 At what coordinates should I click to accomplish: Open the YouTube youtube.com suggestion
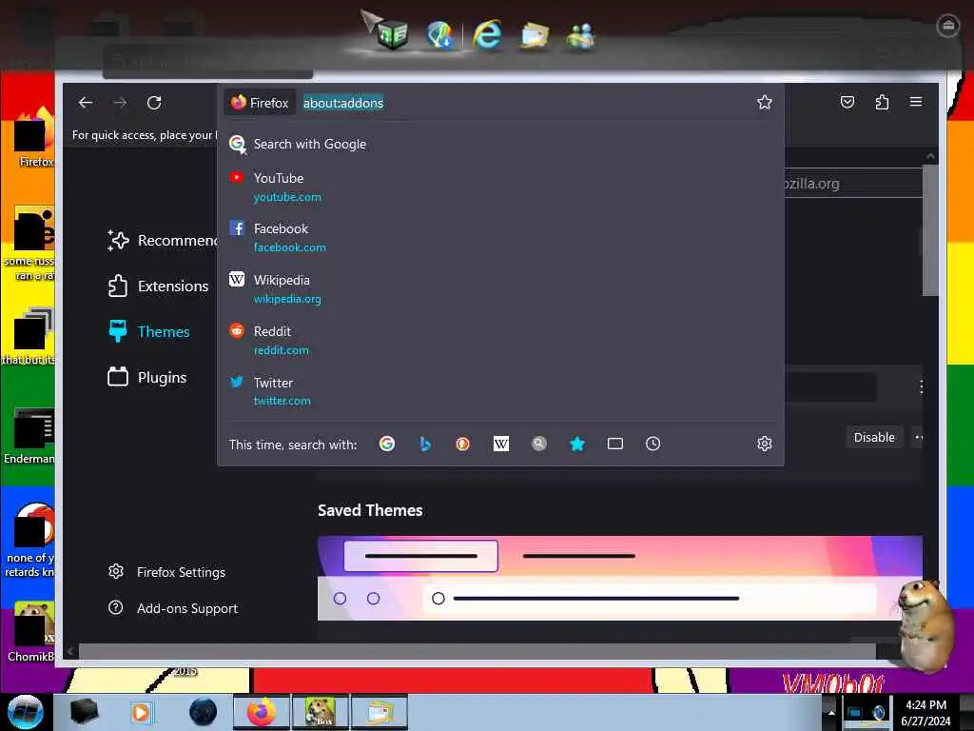coord(500,188)
